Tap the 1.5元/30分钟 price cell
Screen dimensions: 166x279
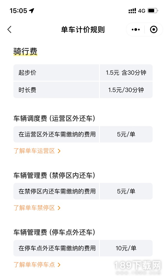click(126, 90)
